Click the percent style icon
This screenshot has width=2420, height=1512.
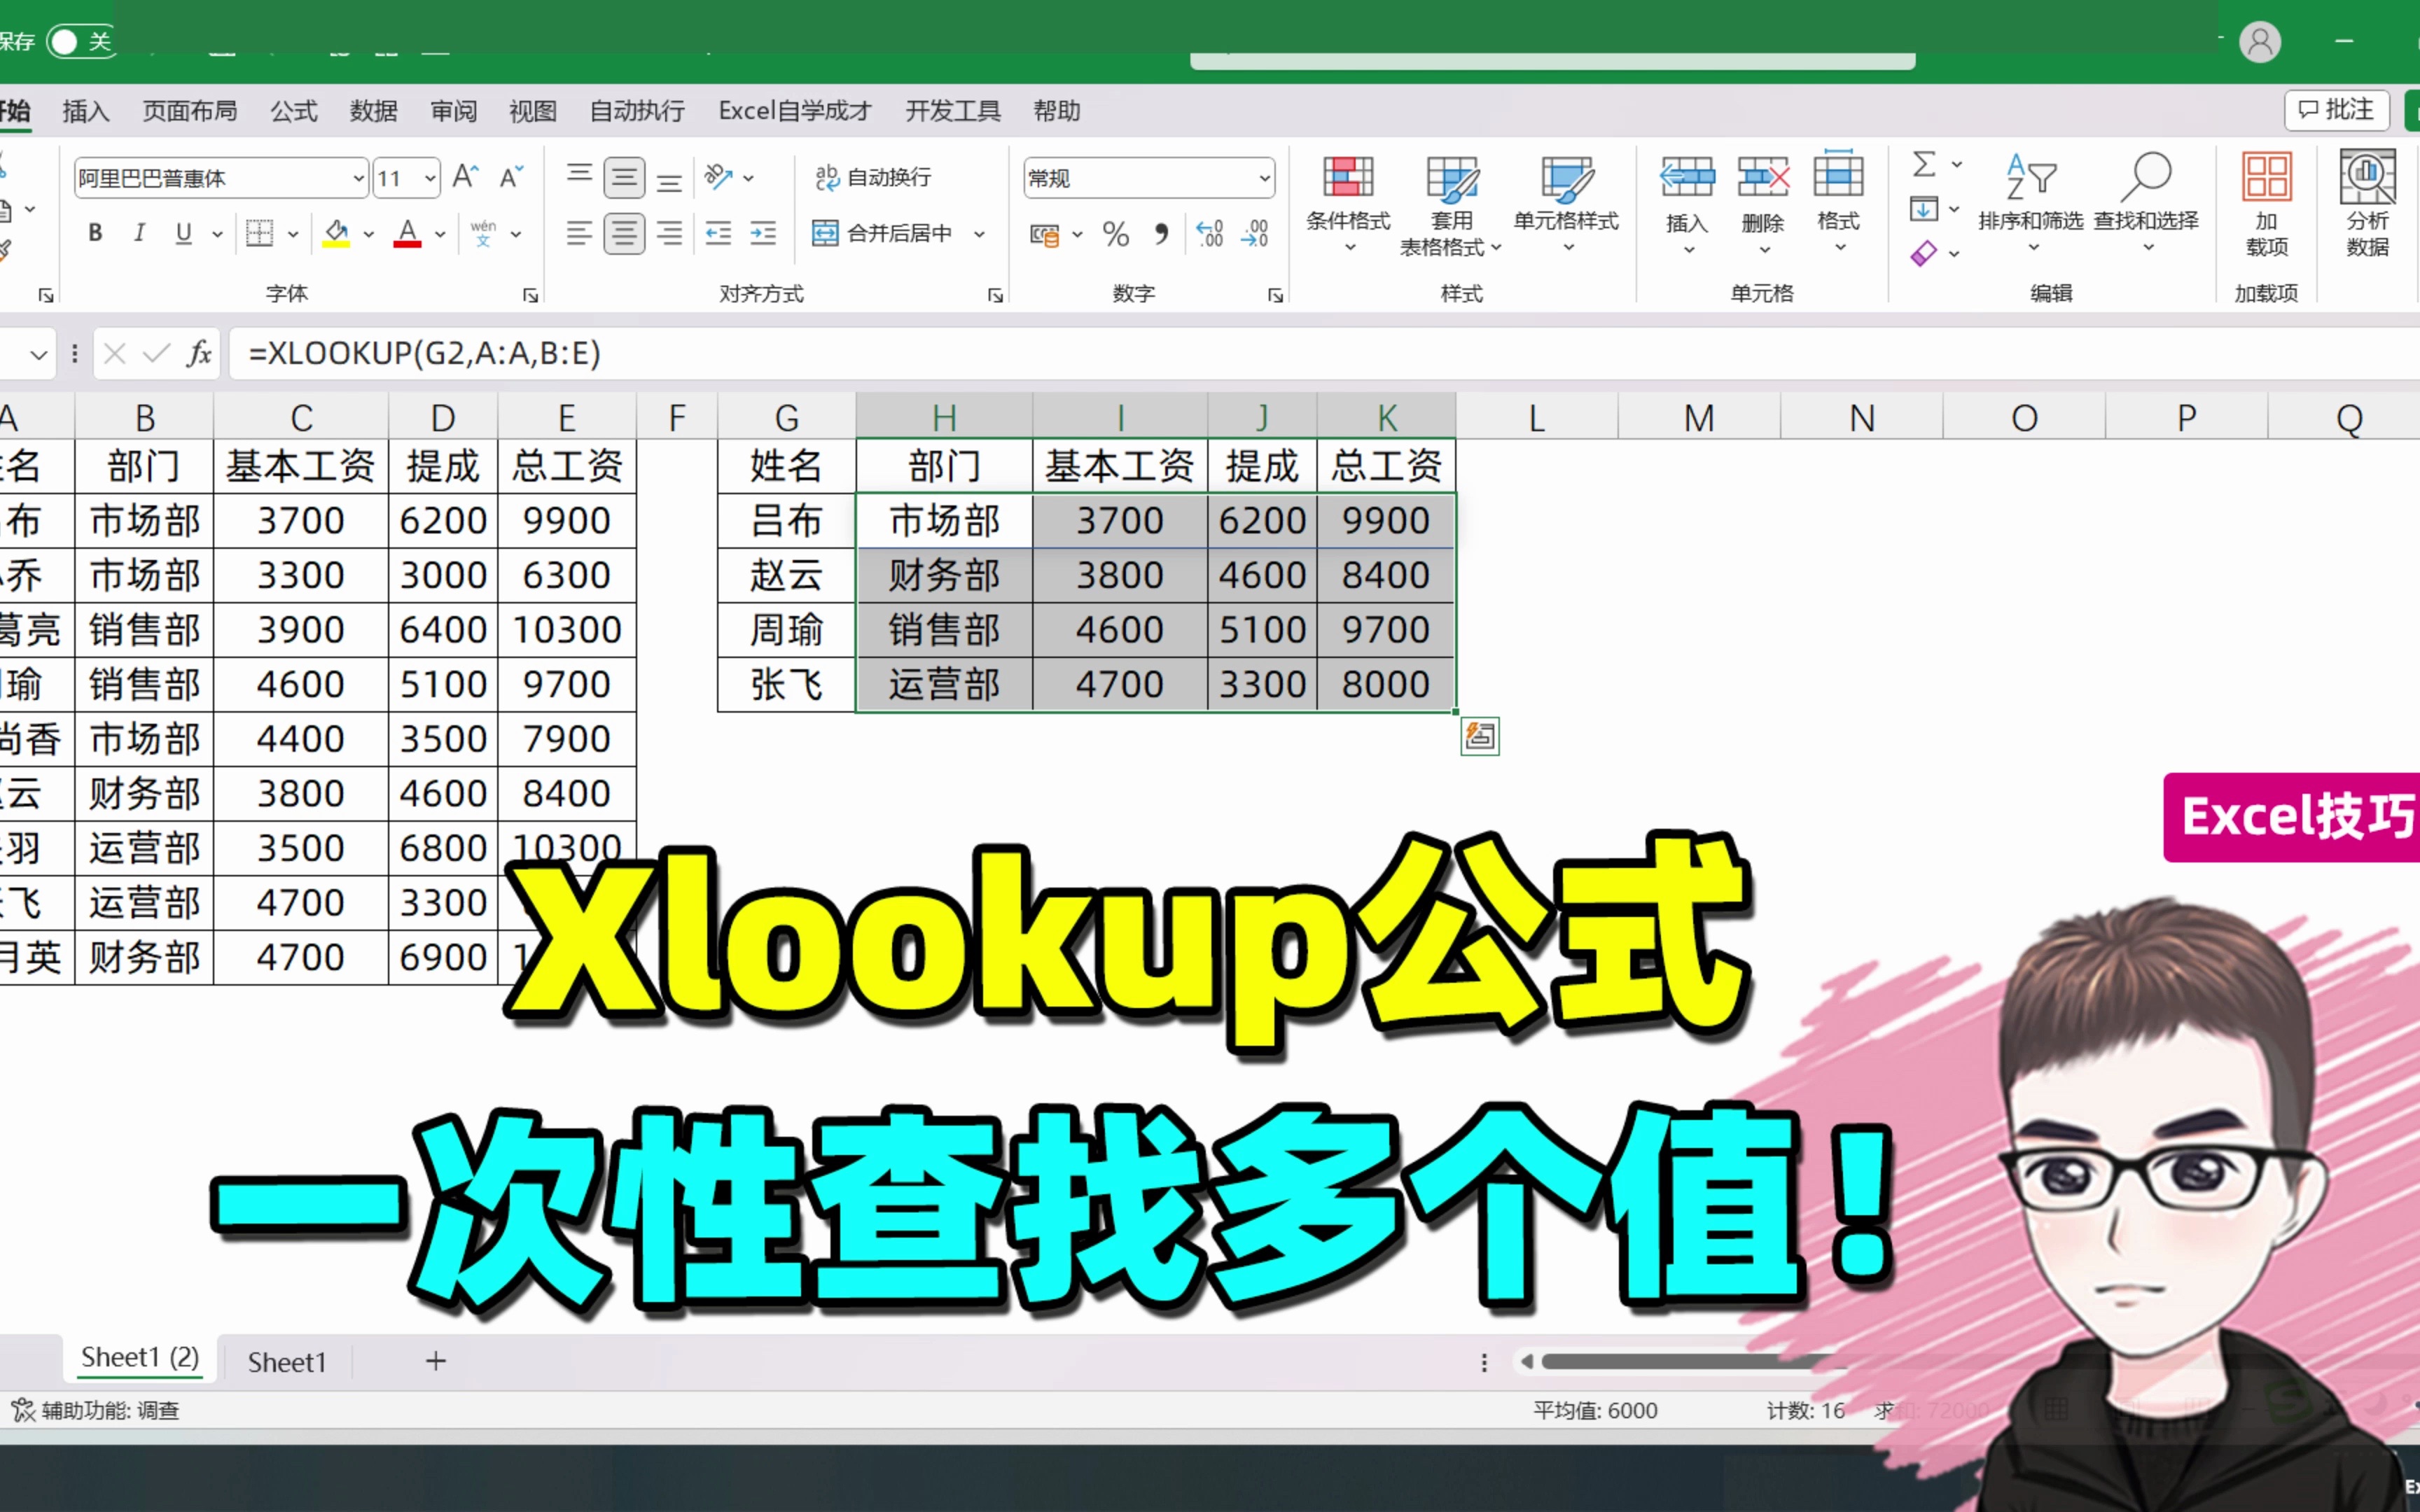point(1115,234)
